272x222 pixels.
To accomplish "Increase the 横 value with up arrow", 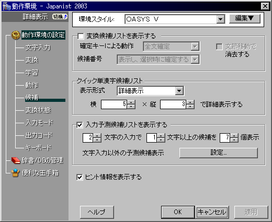I will [131, 102].
